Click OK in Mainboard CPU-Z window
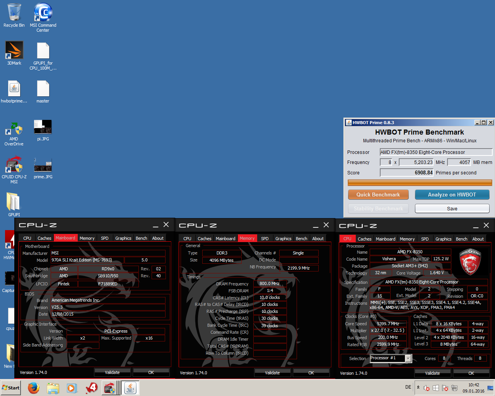Image resolution: width=495 pixels, height=396 pixels. (x=151, y=372)
